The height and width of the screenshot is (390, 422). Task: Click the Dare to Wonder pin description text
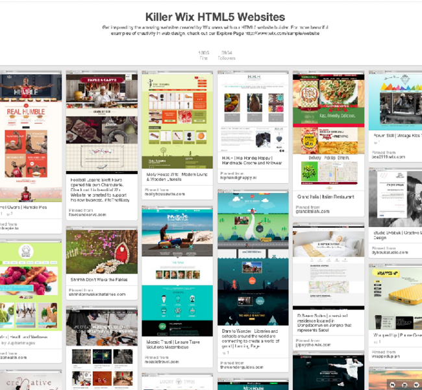251,339
